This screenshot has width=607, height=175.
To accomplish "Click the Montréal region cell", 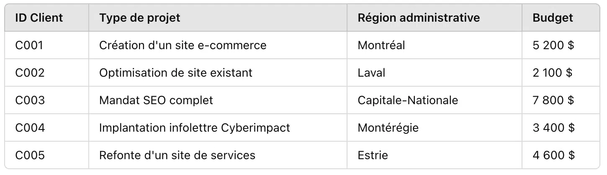I will [x=435, y=45].
